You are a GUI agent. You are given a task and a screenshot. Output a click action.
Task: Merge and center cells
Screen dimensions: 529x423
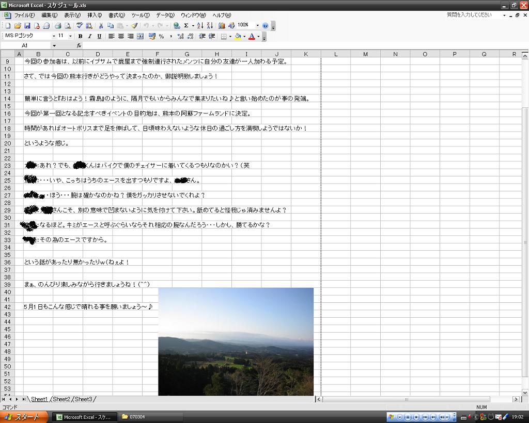point(141,37)
